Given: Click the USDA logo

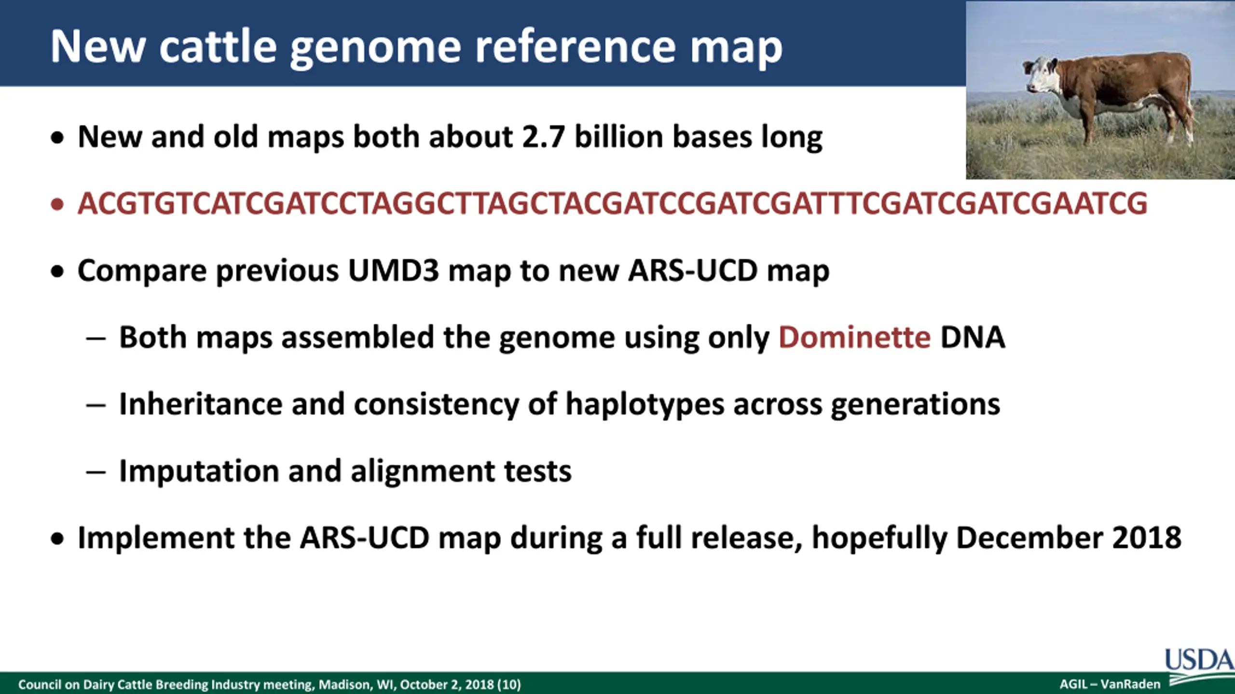Looking at the screenshot, I should tap(1200, 667).
